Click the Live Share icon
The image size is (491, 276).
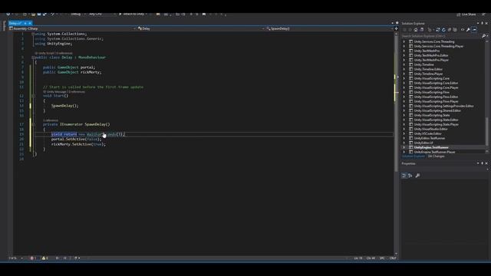pos(459,15)
